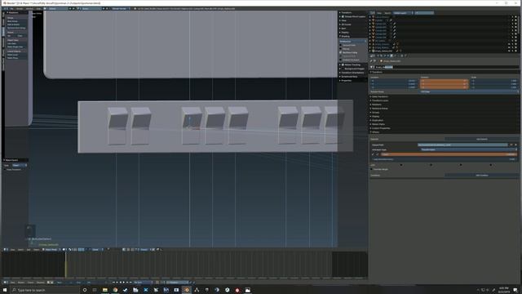Open the Object Mode dropdown in 3D view header

tap(51, 249)
